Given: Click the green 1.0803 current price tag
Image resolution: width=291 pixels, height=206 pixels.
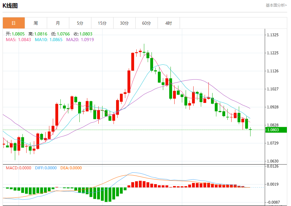Looking at the screenshot, I should (x=276, y=130).
